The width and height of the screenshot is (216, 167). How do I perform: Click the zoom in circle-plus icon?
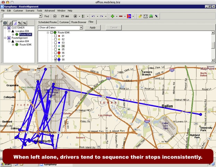click(75, 16)
